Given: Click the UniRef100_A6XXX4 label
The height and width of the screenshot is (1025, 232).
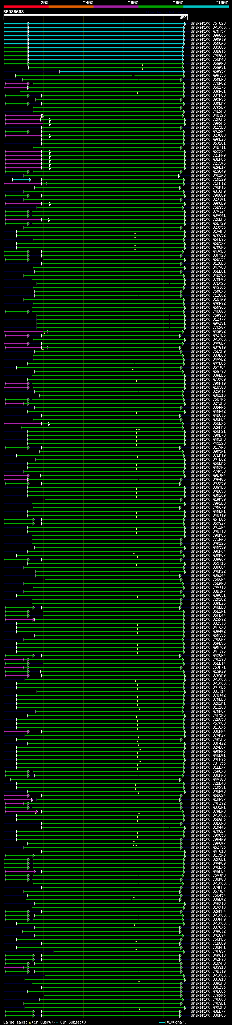Looking at the screenshot, I should [208, 152].
